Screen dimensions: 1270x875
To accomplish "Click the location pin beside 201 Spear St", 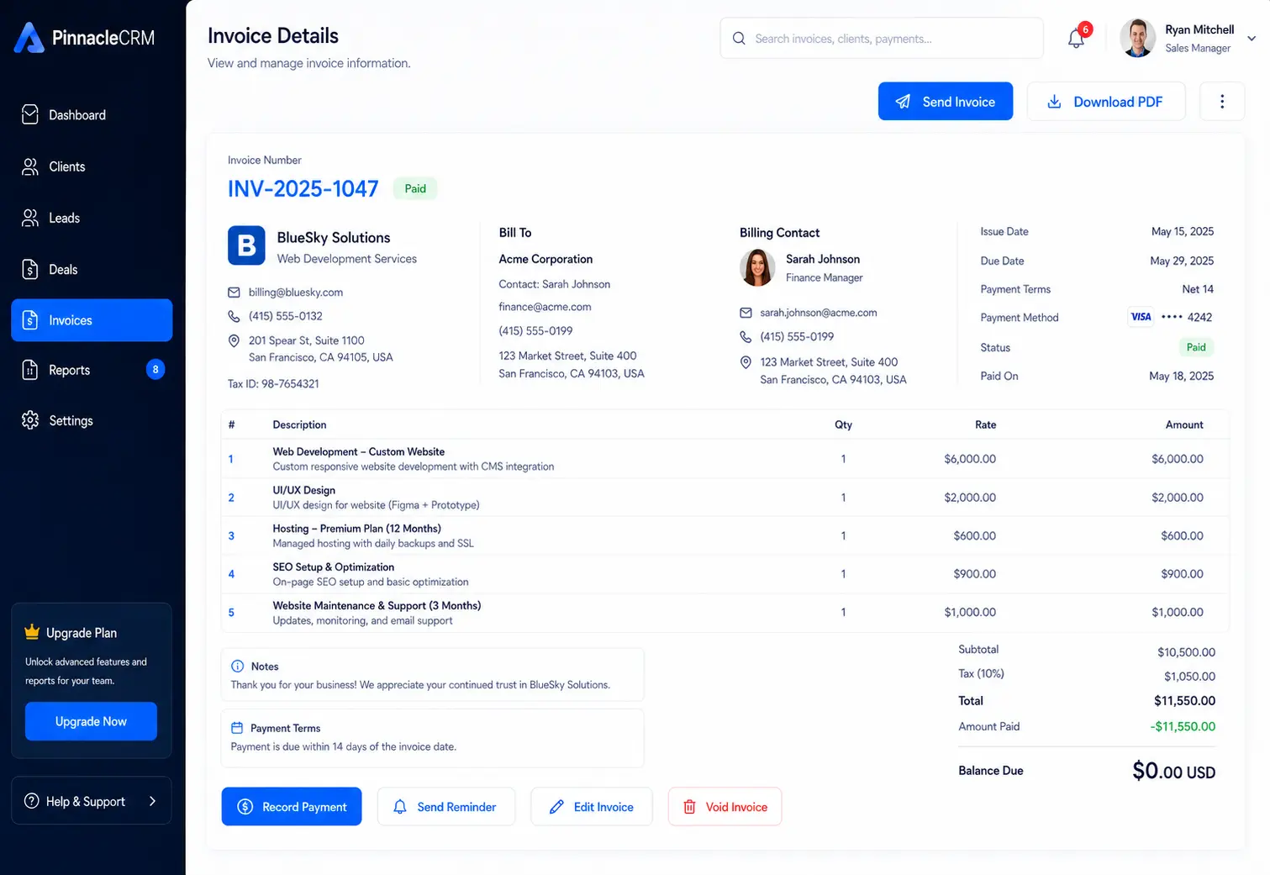I will [x=234, y=340].
